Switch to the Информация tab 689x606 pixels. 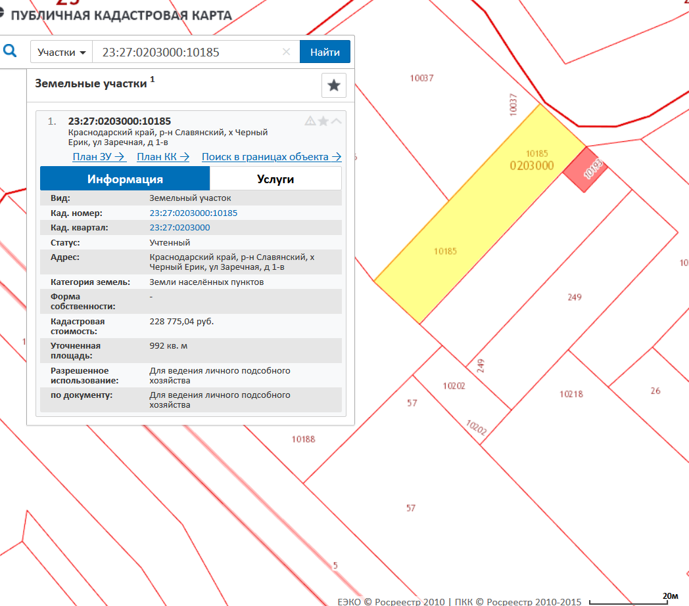click(125, 179)
